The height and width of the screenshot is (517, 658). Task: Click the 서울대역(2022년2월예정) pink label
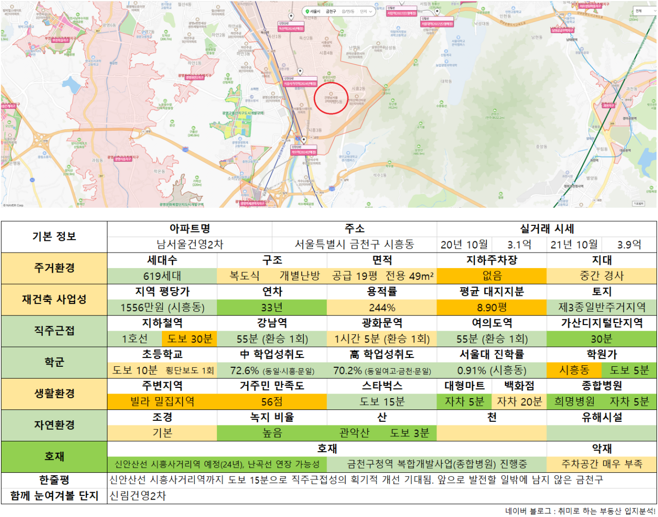coord(437,24)
